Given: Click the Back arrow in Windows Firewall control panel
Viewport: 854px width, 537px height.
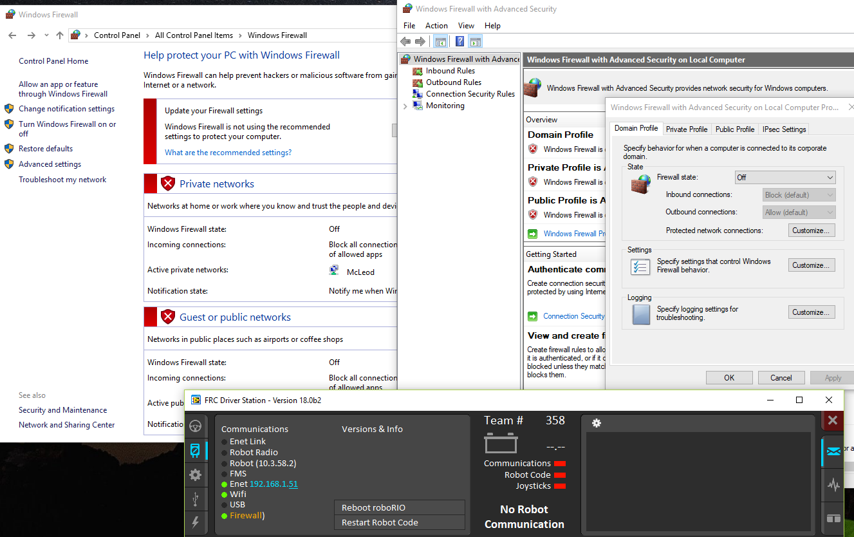Looking at the screenshot, I should pos(12,35).
